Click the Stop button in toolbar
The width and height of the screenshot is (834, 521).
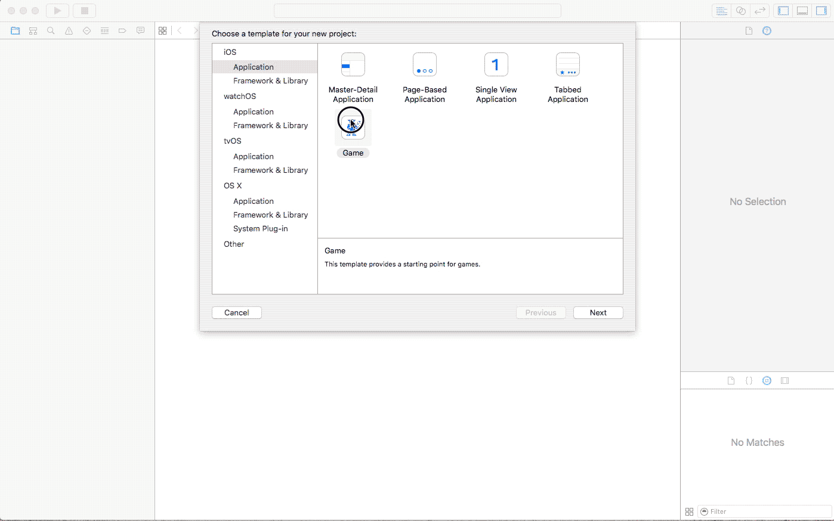(84, 11)
